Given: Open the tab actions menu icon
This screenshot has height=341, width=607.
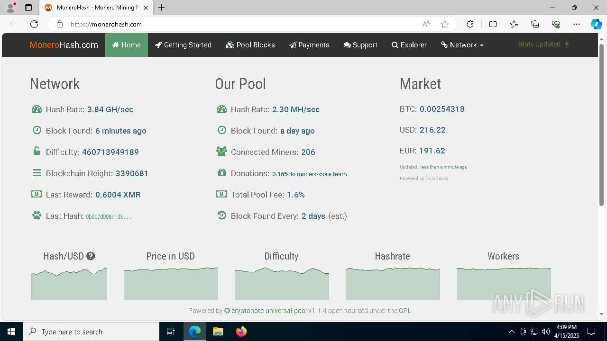Looking at the screenshot, I should pyautogui.click(x=28, y=8).
